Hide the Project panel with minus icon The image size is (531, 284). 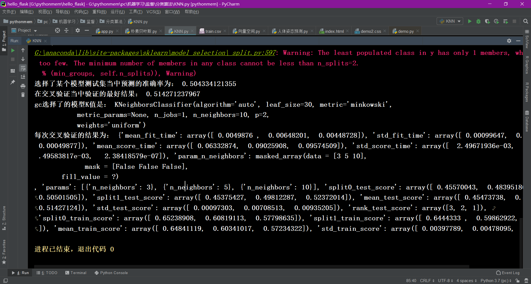(87, 30)
